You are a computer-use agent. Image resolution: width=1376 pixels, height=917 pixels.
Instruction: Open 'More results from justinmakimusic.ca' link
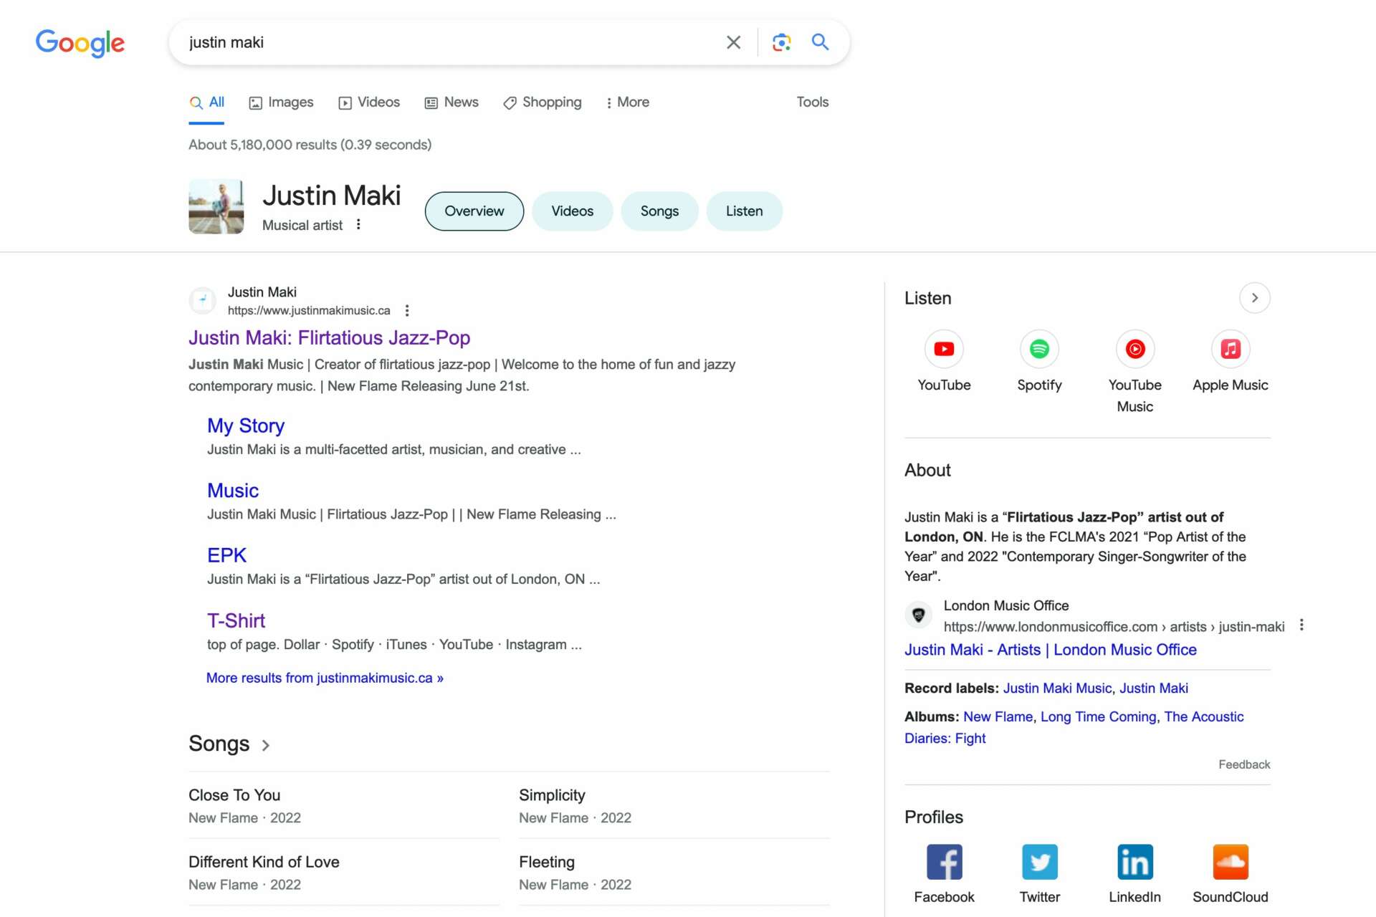tap(325, 678)
